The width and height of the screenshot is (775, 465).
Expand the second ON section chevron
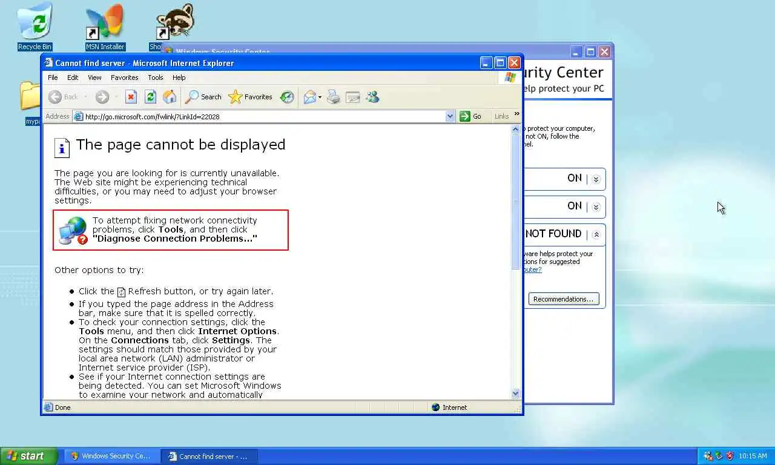click(x=596, y=207)
